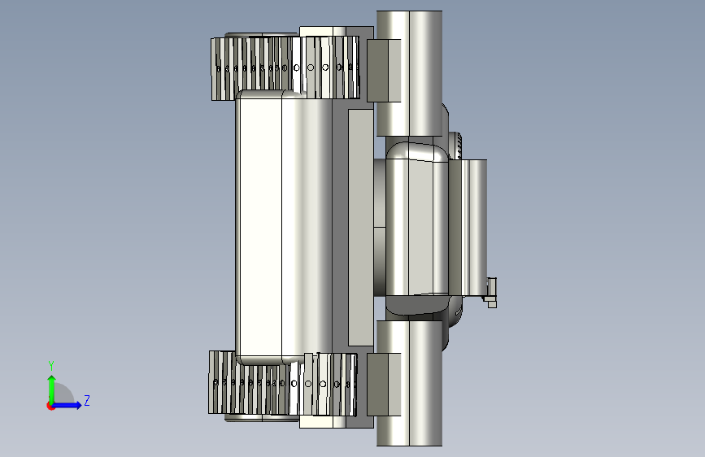Screen dimensions: 705x457
Task: Click the red origin ball of the axis triad
Action: (x=50, y=406)
